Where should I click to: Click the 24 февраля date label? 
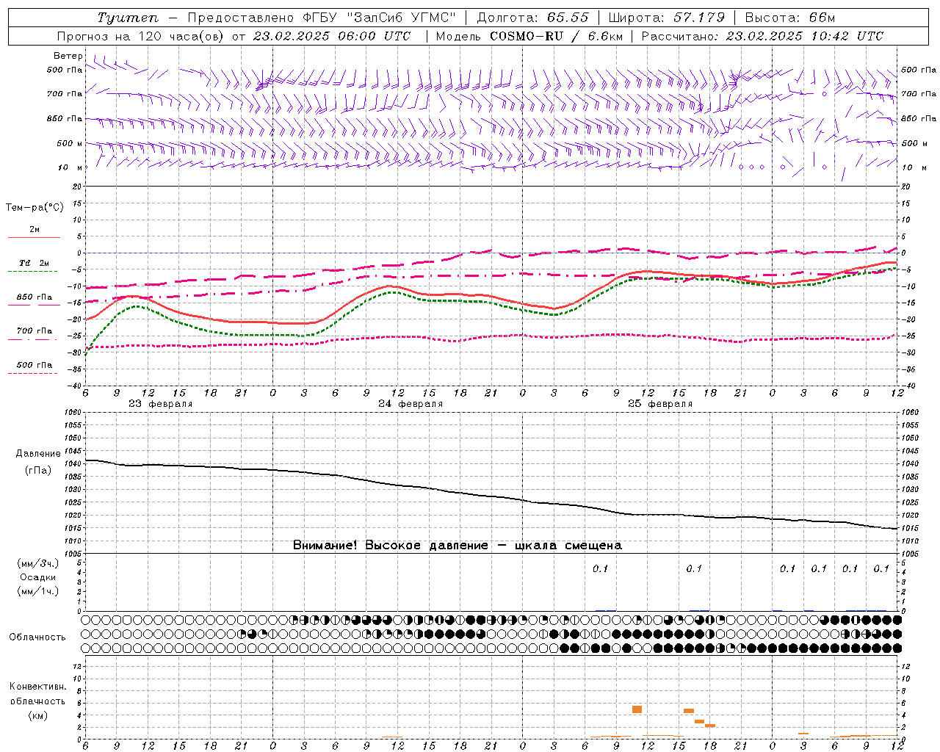click(x=411, y=404)
